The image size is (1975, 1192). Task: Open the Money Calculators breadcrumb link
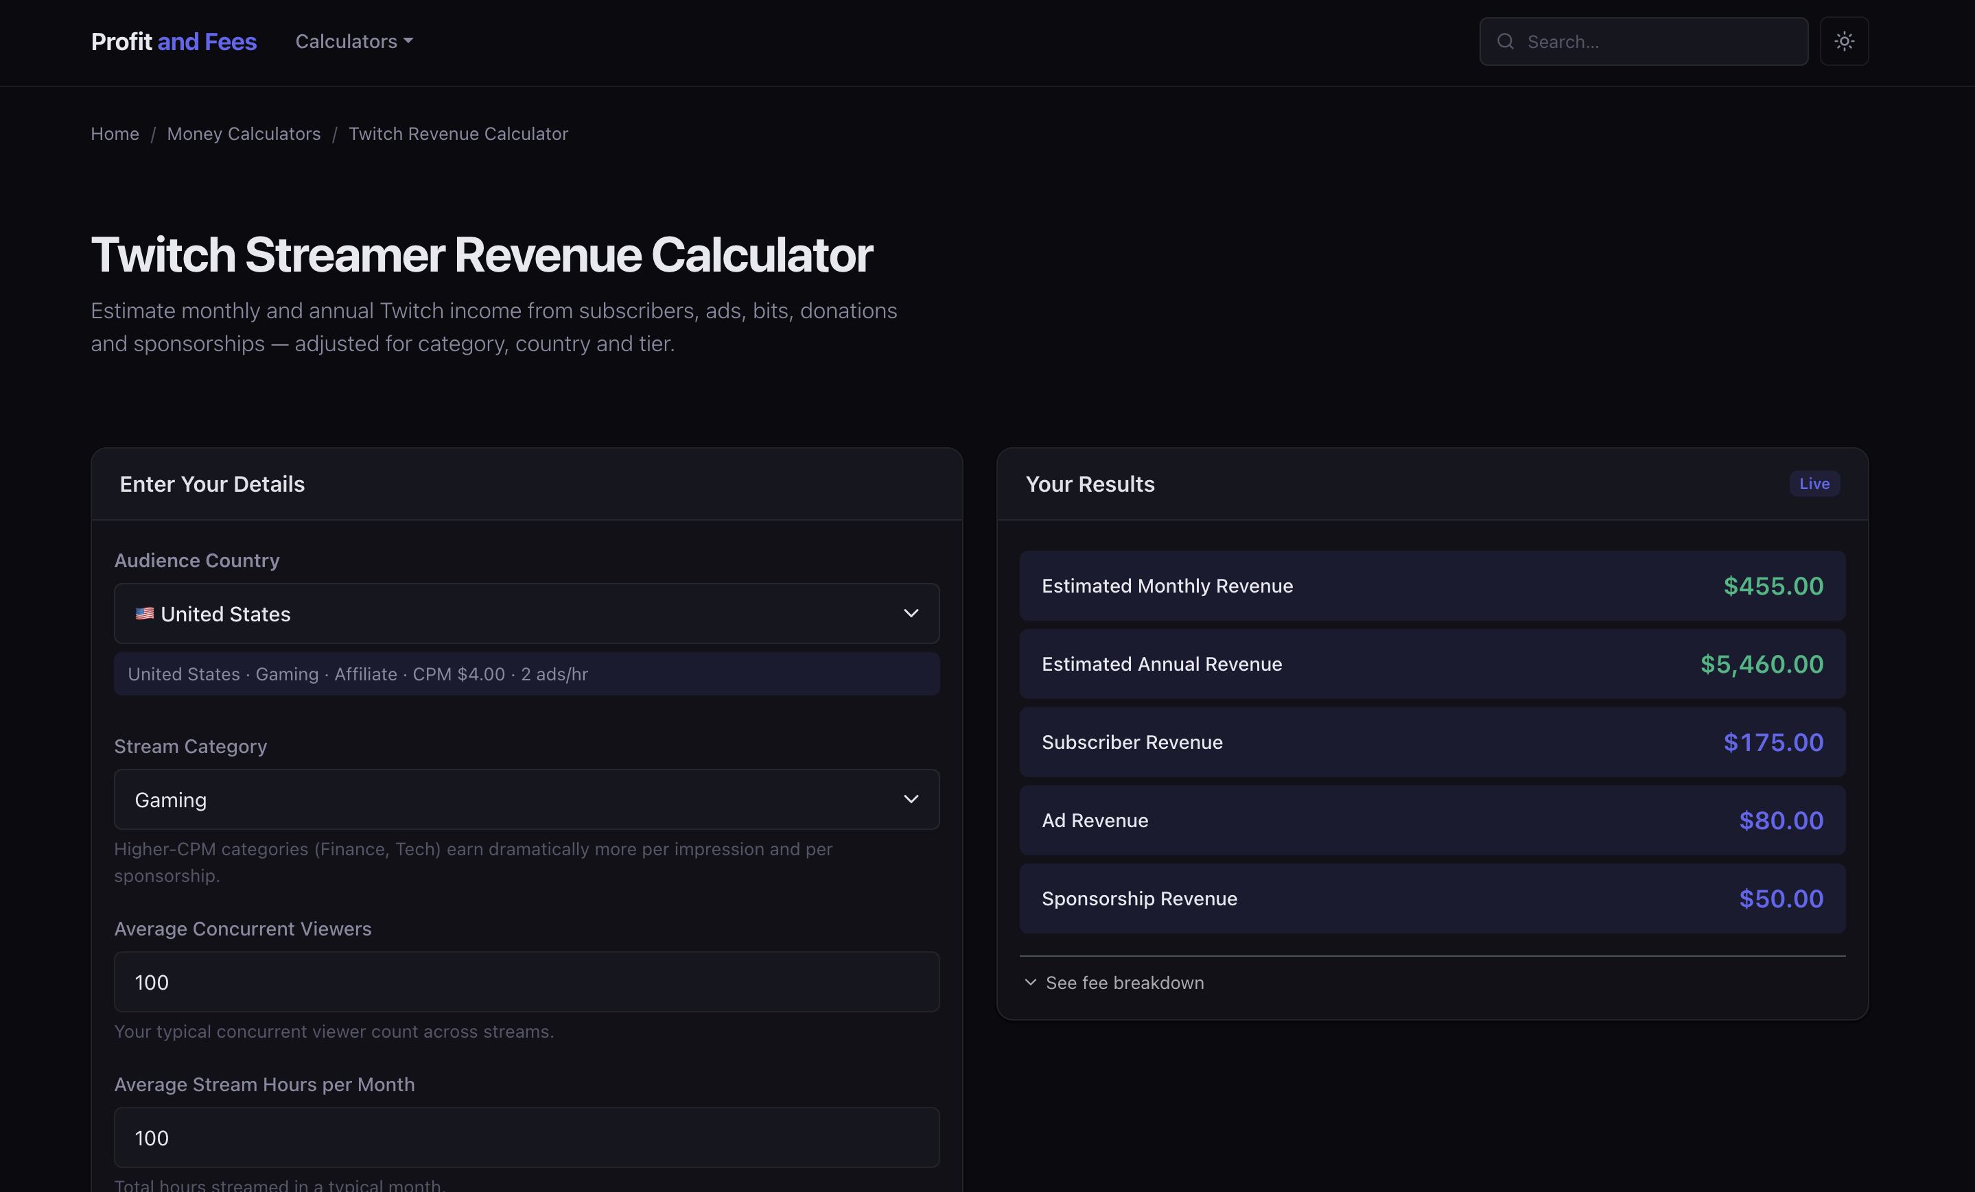coord(244,134)
